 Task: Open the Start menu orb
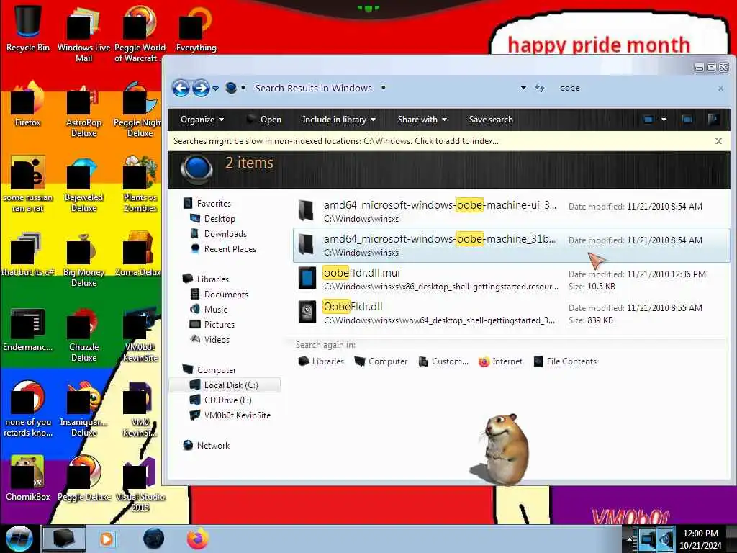(x=19, y=539)
